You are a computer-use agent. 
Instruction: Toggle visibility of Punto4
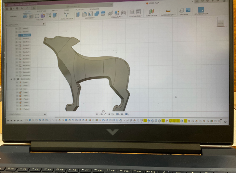[x=17, y=109]
